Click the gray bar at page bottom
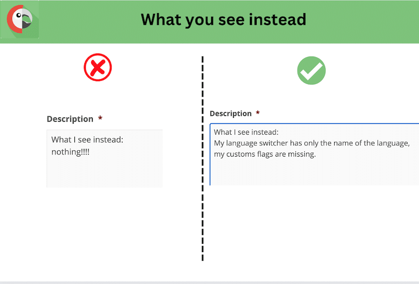This screenshot has height=284, width=419. pos(210,282)
